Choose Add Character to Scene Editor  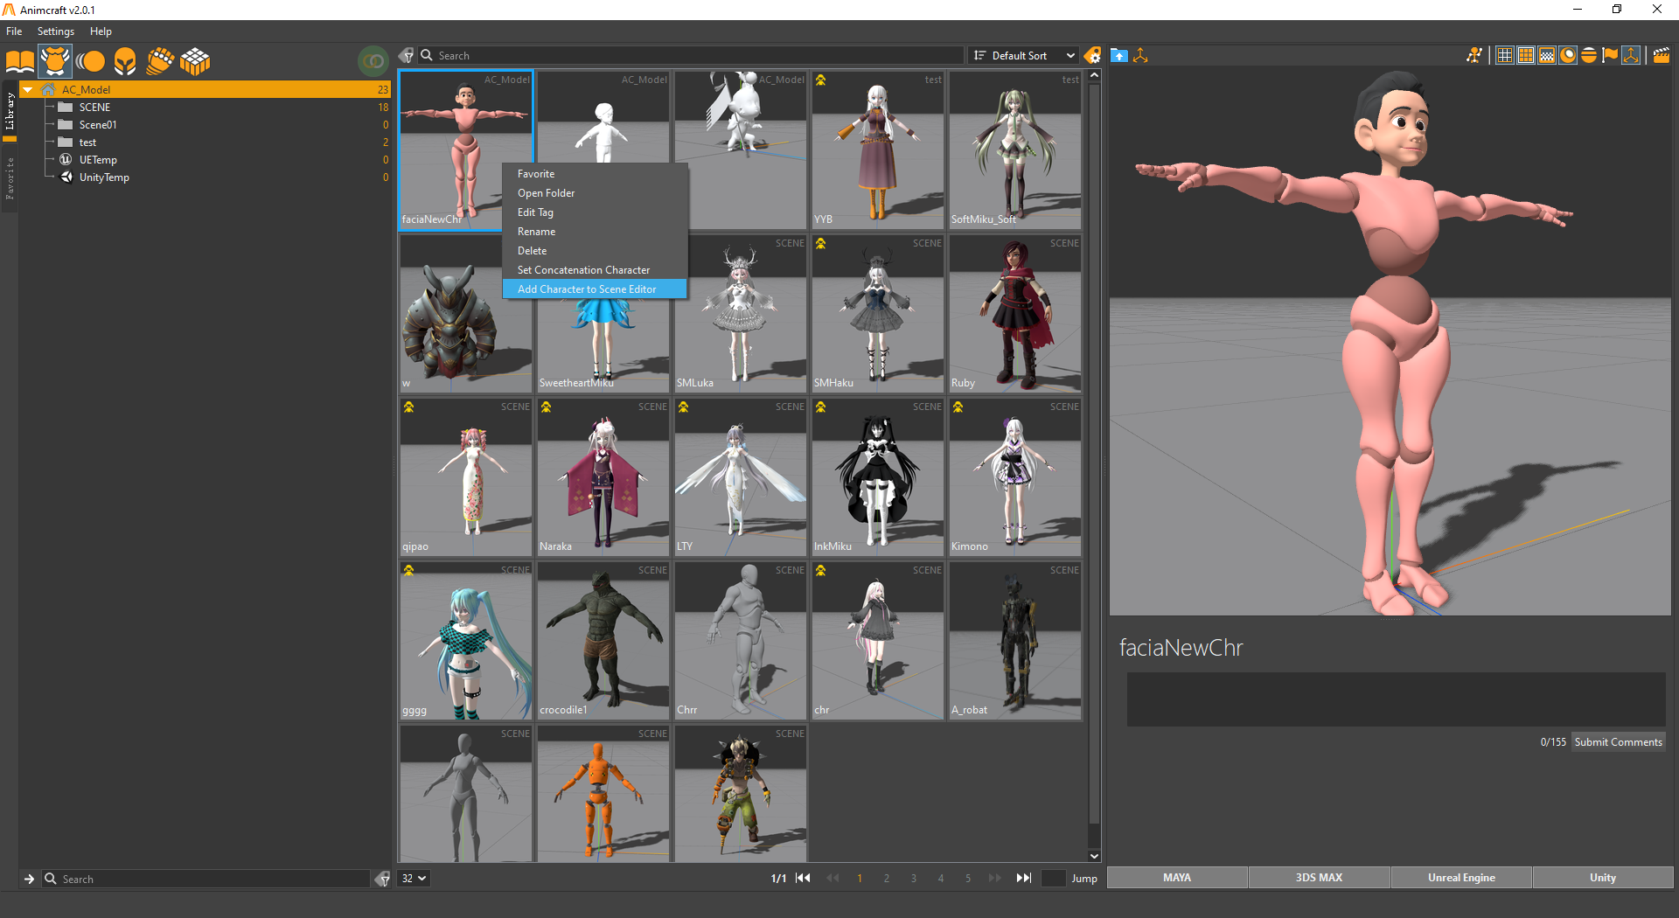point(595,289)
